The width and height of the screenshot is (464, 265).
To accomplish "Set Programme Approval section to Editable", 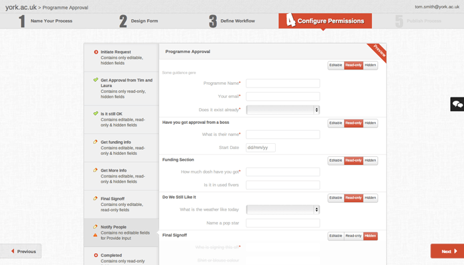I will (x=336, y=65).
